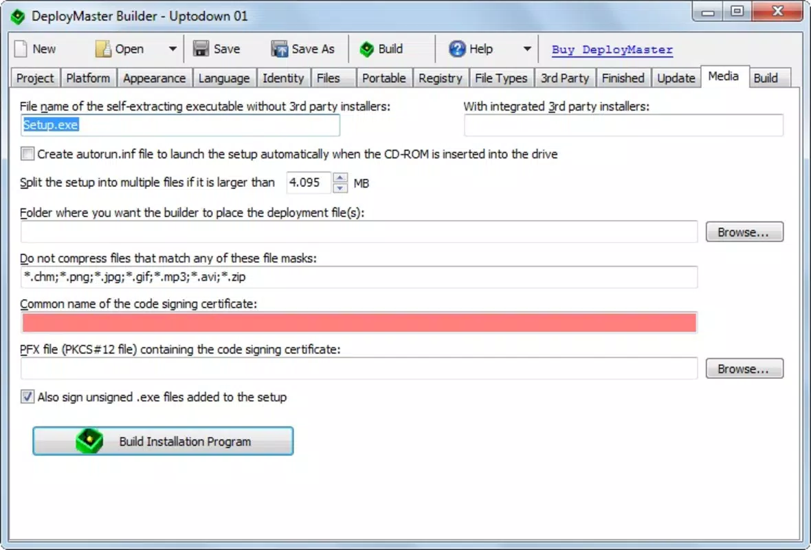The width and height of the screenshot is (811, 550).
Task: Select the Finished tab
Action: pos(623,78)
